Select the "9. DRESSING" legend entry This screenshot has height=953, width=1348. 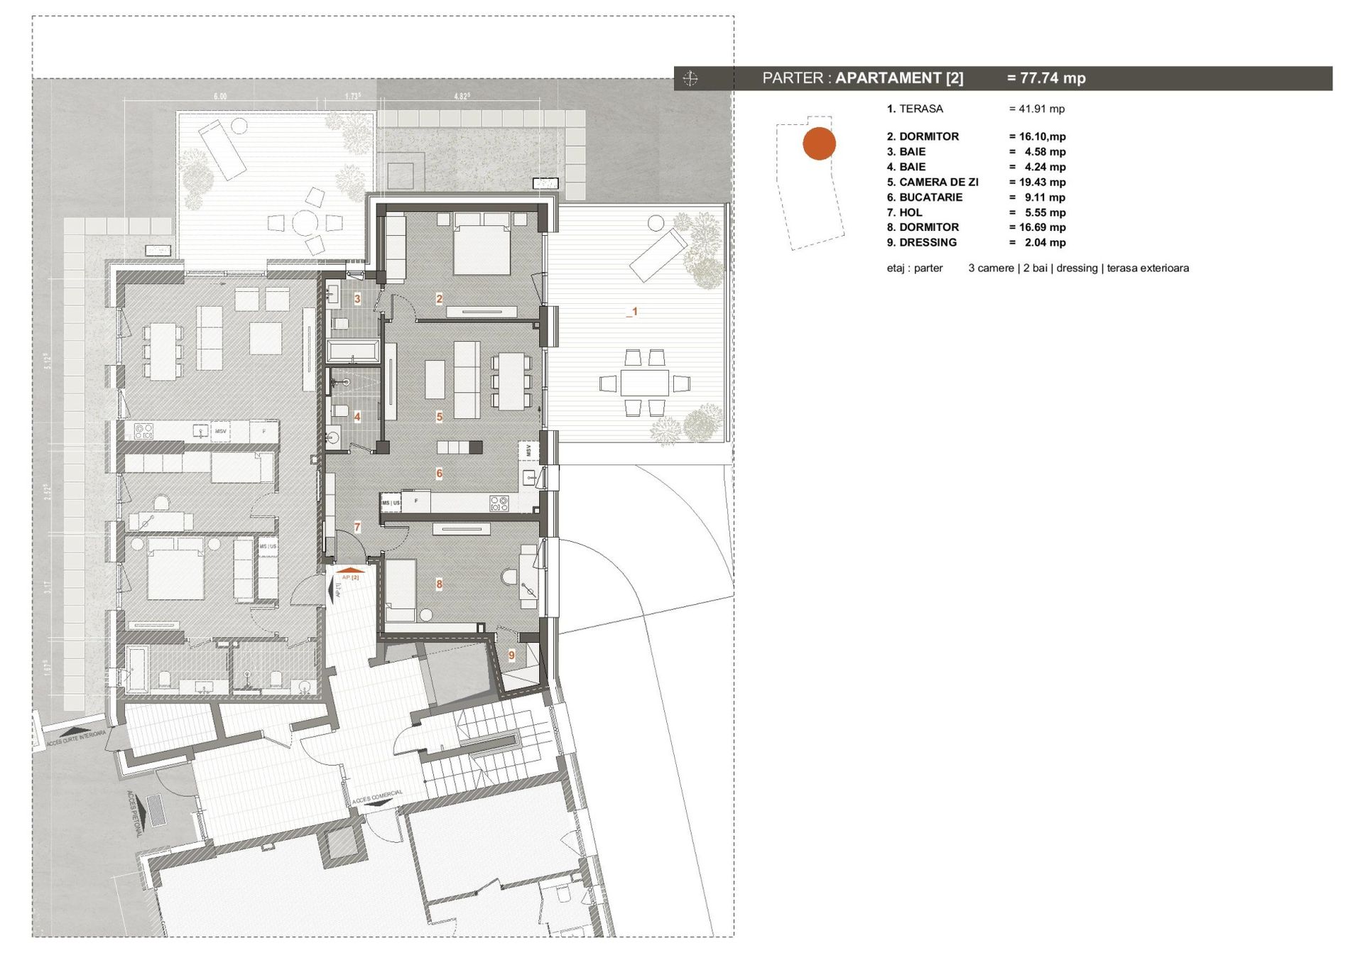point(922,242)
